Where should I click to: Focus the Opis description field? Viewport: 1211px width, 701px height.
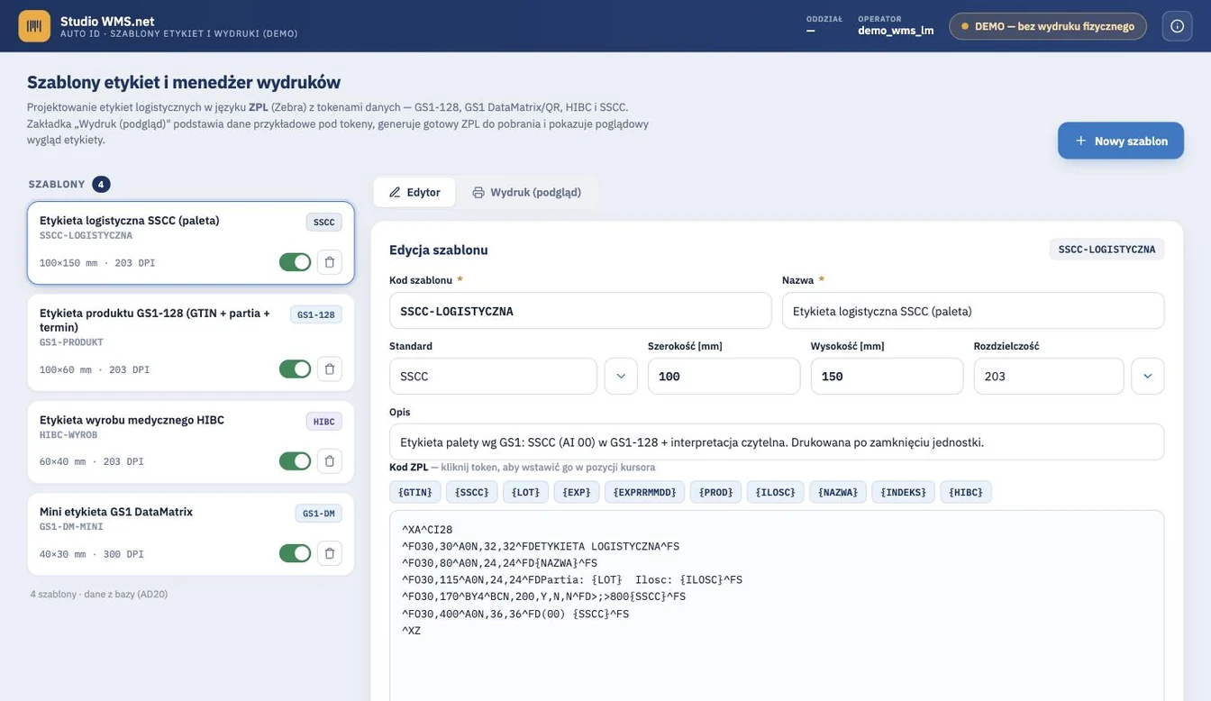(777, 442)
